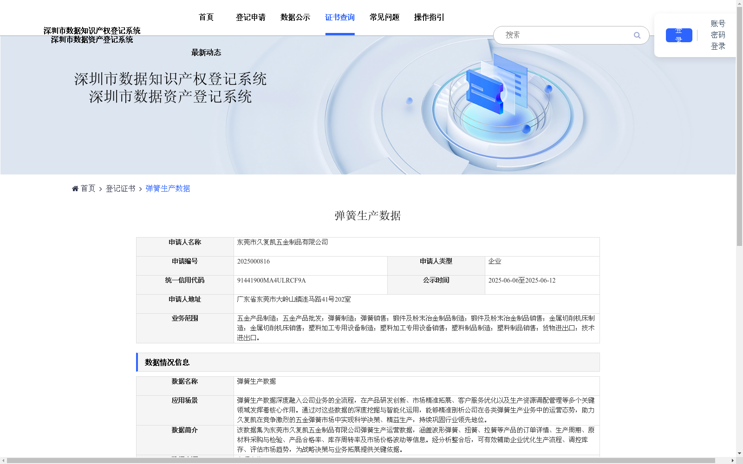Click the search magnifier icon
Image resolution: width=743 pixels, height=464 pixels.
point(637,35)
